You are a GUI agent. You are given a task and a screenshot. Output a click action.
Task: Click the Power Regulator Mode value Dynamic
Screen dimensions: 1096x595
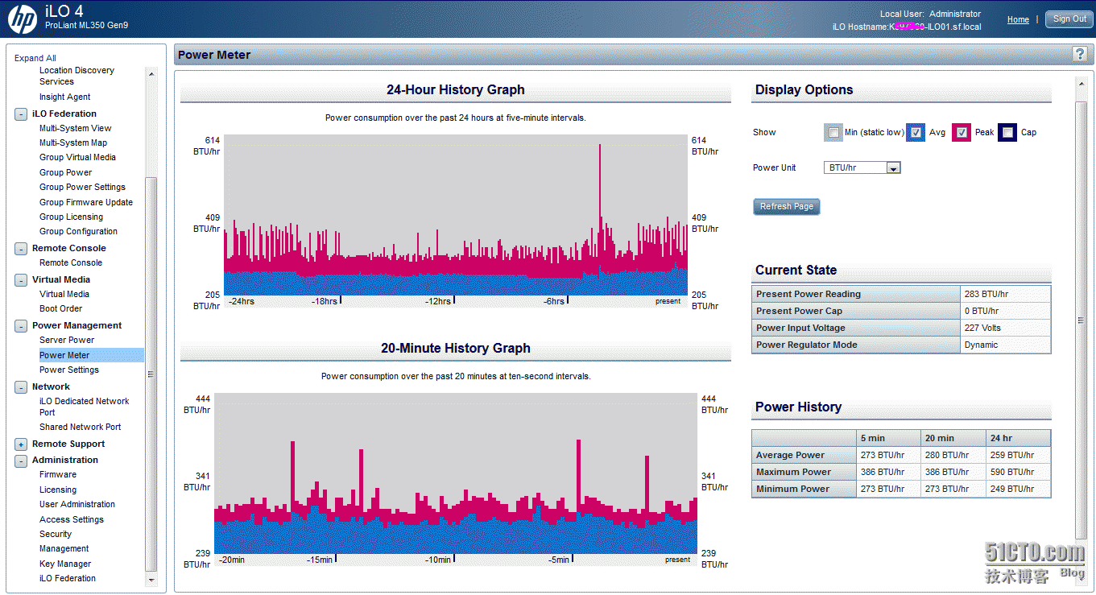[x=981, y=345]
